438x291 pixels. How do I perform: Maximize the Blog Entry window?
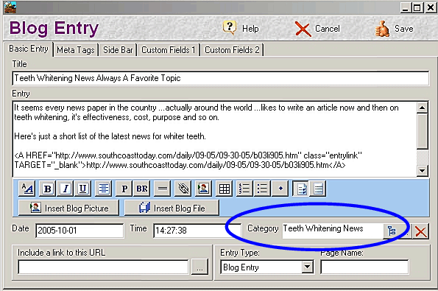[x=417, y=7]
